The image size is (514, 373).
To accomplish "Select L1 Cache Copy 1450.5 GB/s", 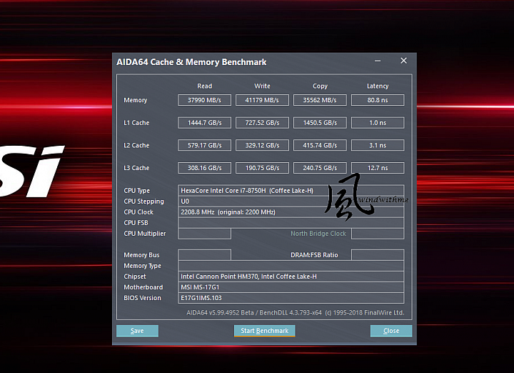I will point(320,123).
